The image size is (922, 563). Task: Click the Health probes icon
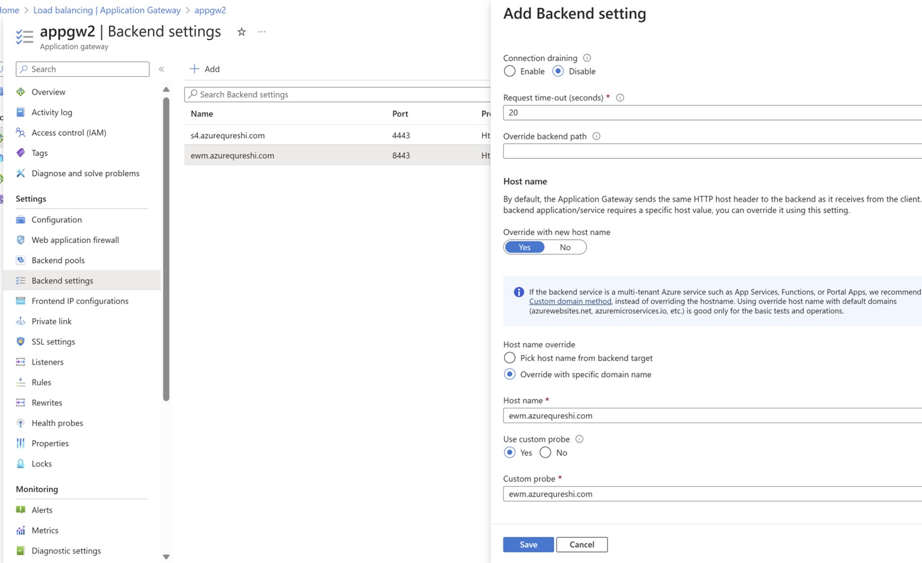tap(21, 423)
